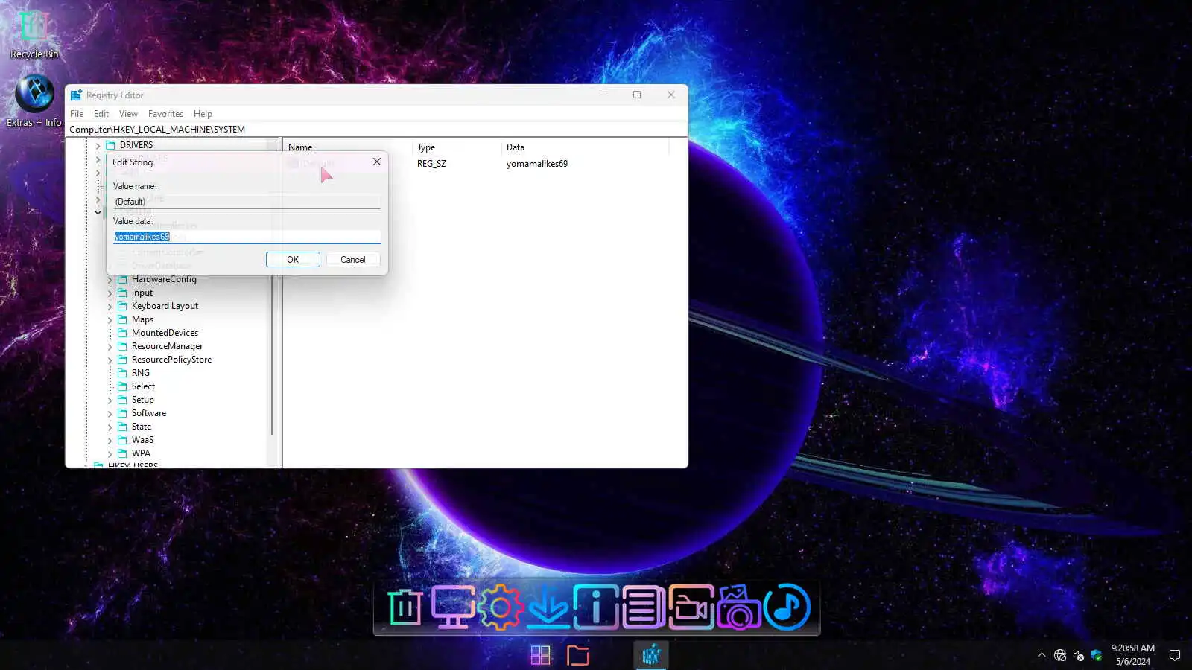Open the Help menu
1192x670 pixels.
click(203, 114)
